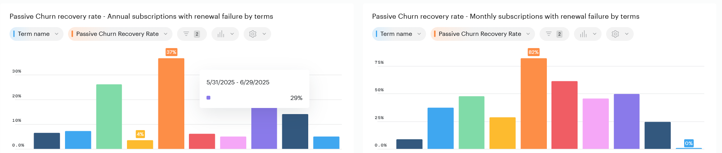This screenshot has width=722, height=153.
Task: Open Annual chart's Passive Churn Recovery Rate dropdown
Action: pos(120,34)
